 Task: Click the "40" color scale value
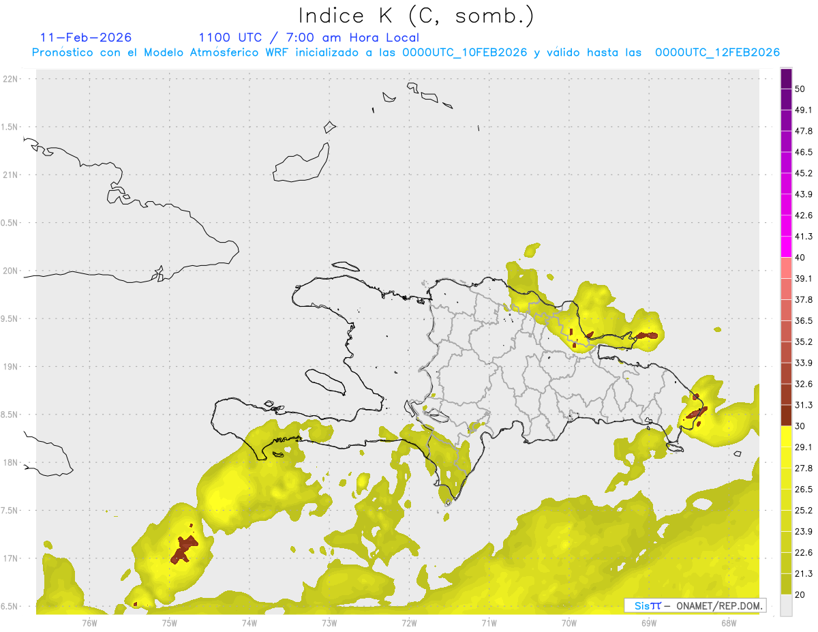click(800, 258)
